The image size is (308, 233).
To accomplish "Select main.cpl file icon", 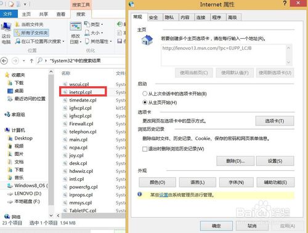I will point(65,140).
